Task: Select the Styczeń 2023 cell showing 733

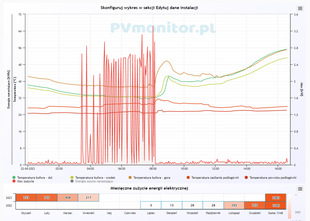Action: coord(26,198)
